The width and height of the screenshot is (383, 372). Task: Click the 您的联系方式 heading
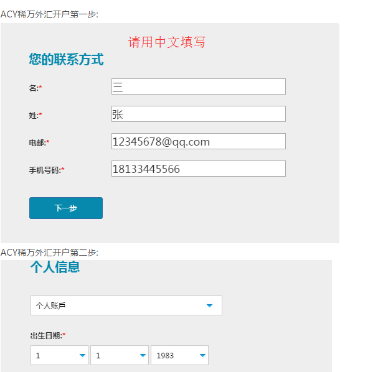point(66,59)
